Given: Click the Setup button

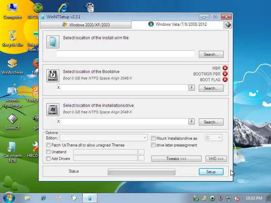Looking at the screenshot, I should 211,172.
